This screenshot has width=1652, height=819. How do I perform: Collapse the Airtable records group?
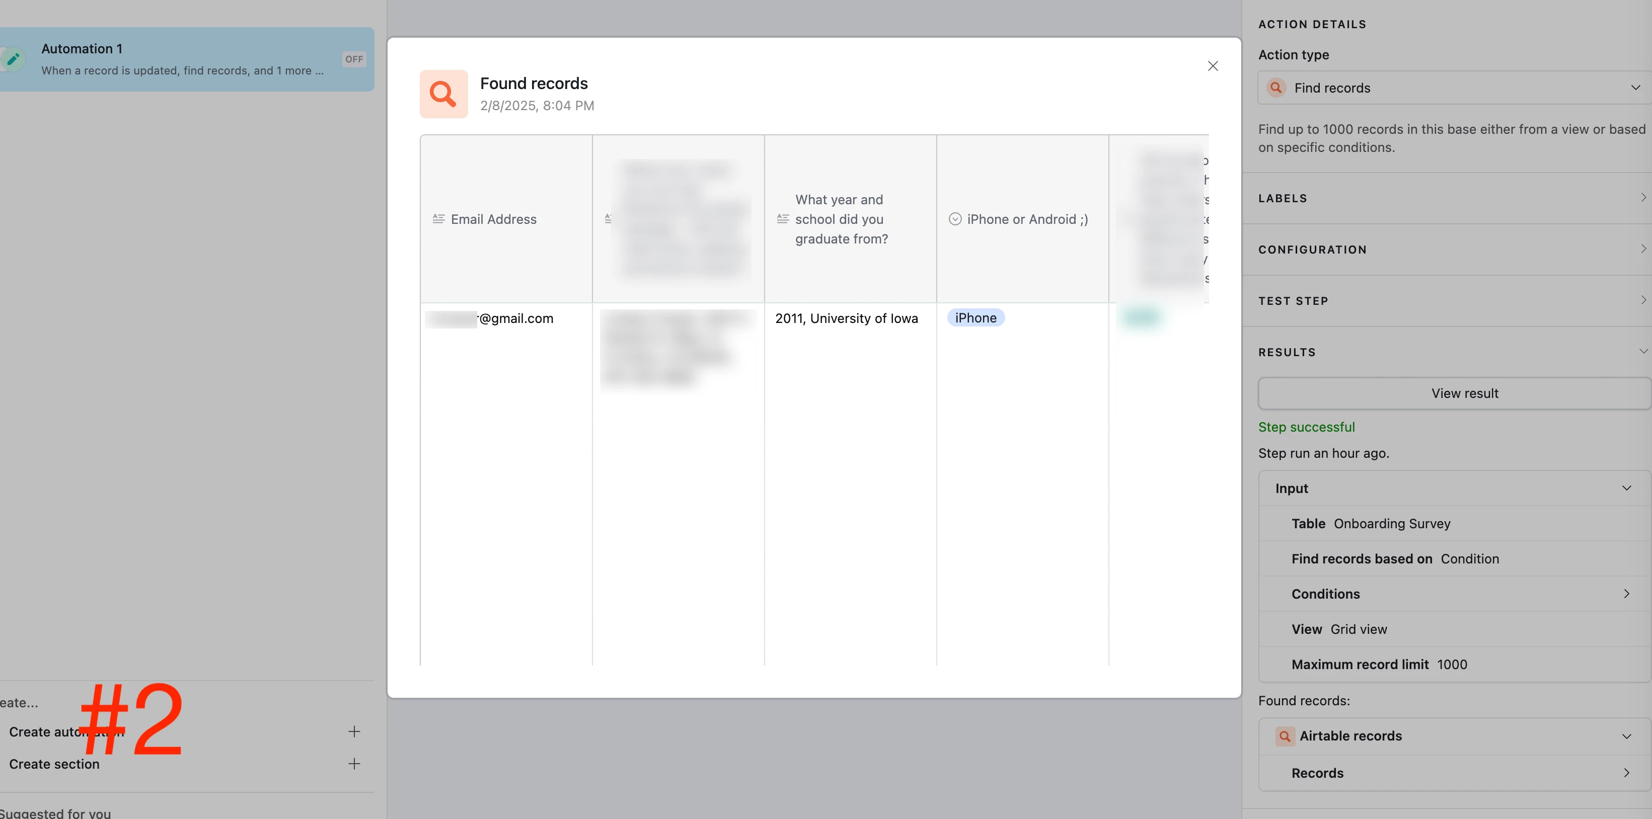[1626, 736]
